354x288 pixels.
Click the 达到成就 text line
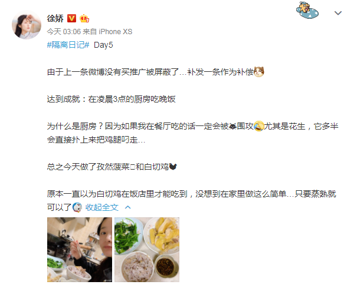click(x=111, y=99)
